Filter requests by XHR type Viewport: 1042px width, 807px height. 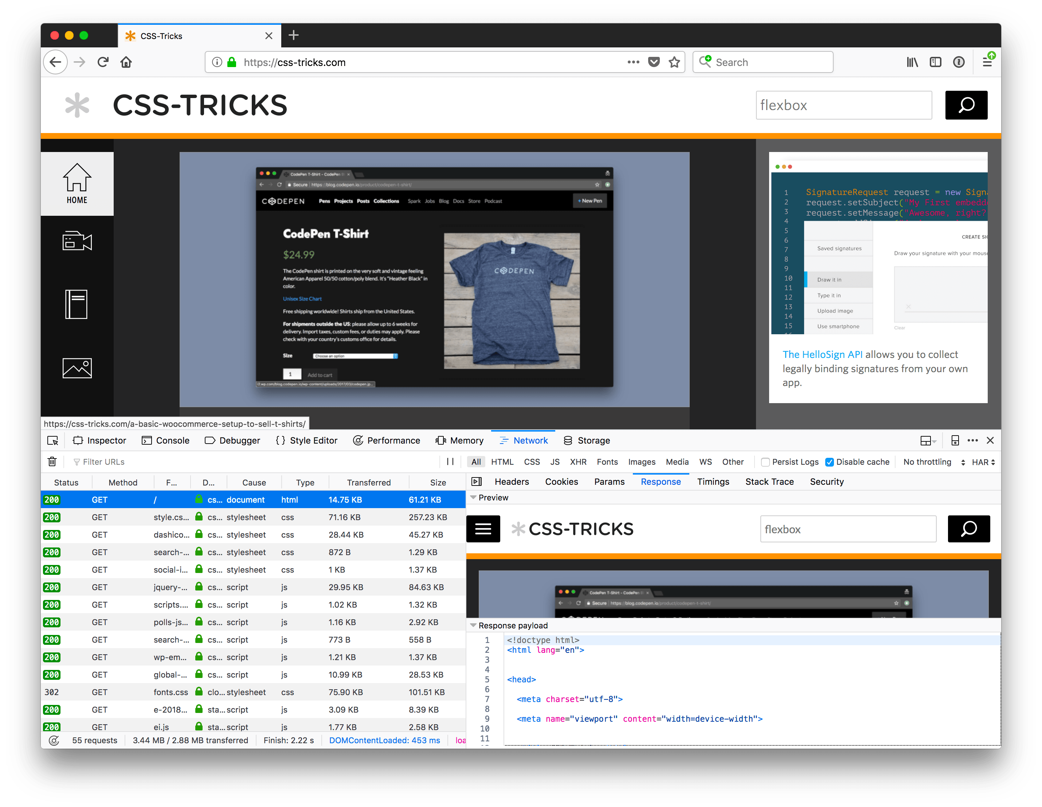tap(578, 462)
